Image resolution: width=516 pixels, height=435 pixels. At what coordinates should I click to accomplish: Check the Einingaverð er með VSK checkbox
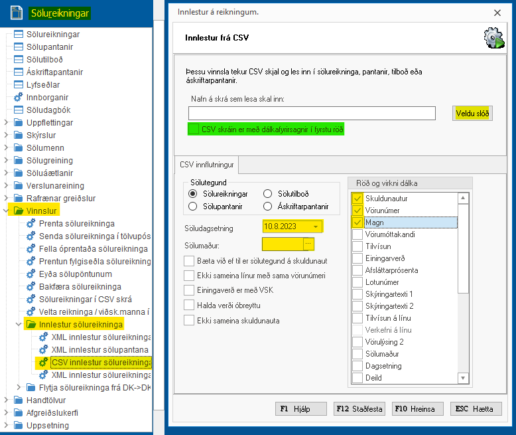(x=189, y=290)
